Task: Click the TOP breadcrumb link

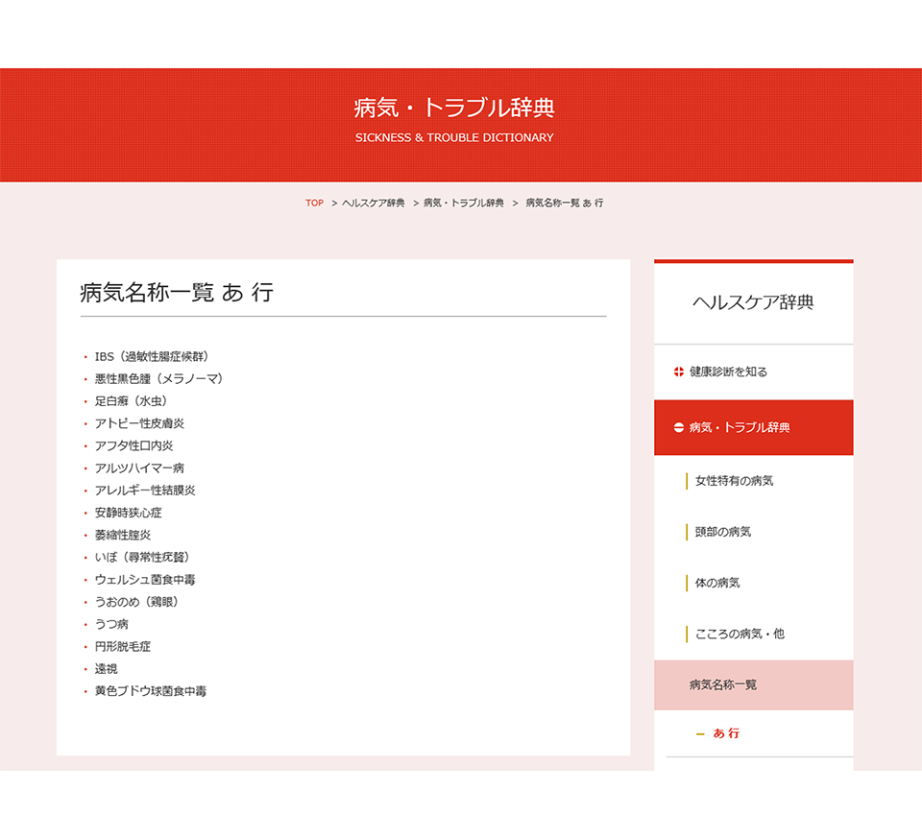Action: click(314, 203)
